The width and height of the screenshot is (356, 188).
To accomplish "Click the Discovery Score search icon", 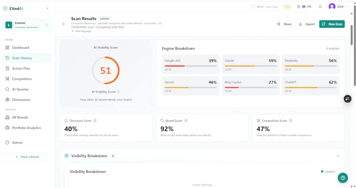I will 66,121.
